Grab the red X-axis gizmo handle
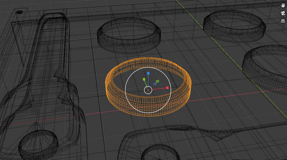The width and height of the screenshot is (287, 160). (x=167, y=88)
